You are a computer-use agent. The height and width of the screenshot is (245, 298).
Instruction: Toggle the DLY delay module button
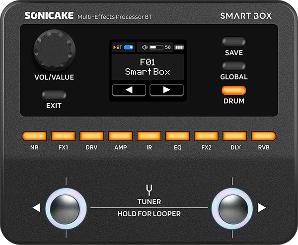coord(235,136)
